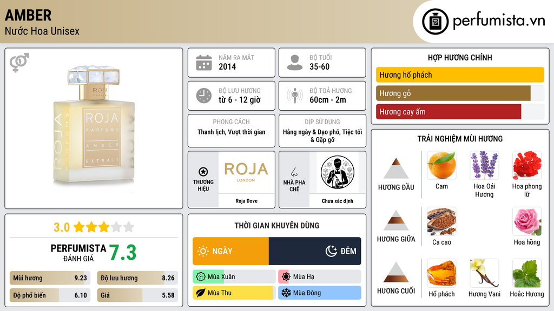
Task: Click the Mùa Đông season chip
Action: (320, 293)
